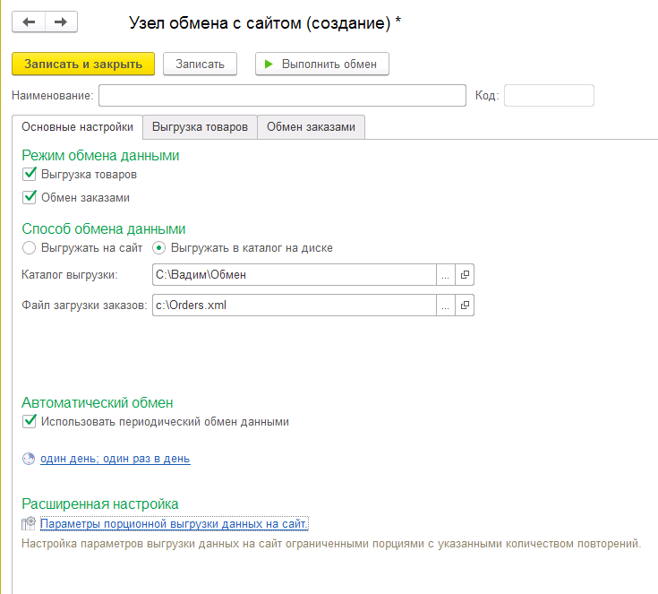Disable Использовать периодический обмен данными

[x=30, y=421]
